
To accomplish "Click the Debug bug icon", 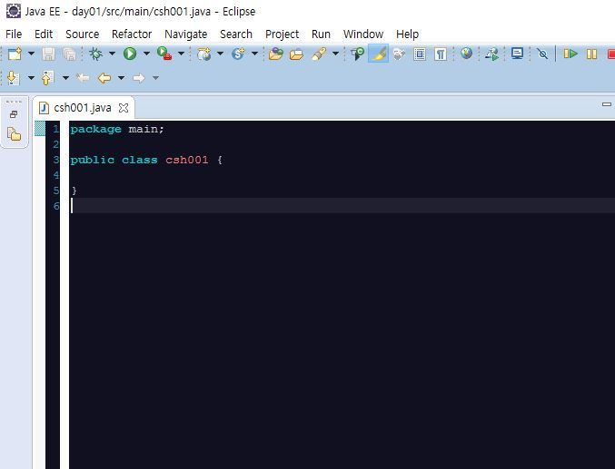I will coord(95,54).
